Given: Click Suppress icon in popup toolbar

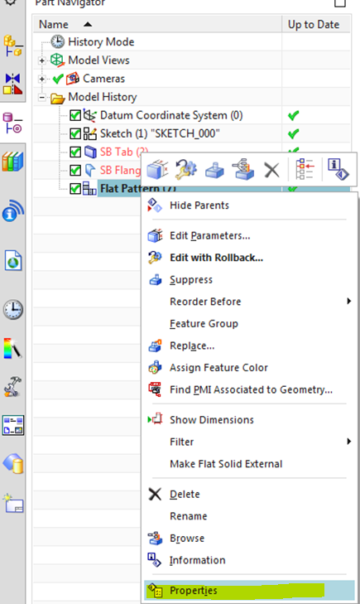Looking at the screenshot, I should pyautogui.click(x=214, y=170).
